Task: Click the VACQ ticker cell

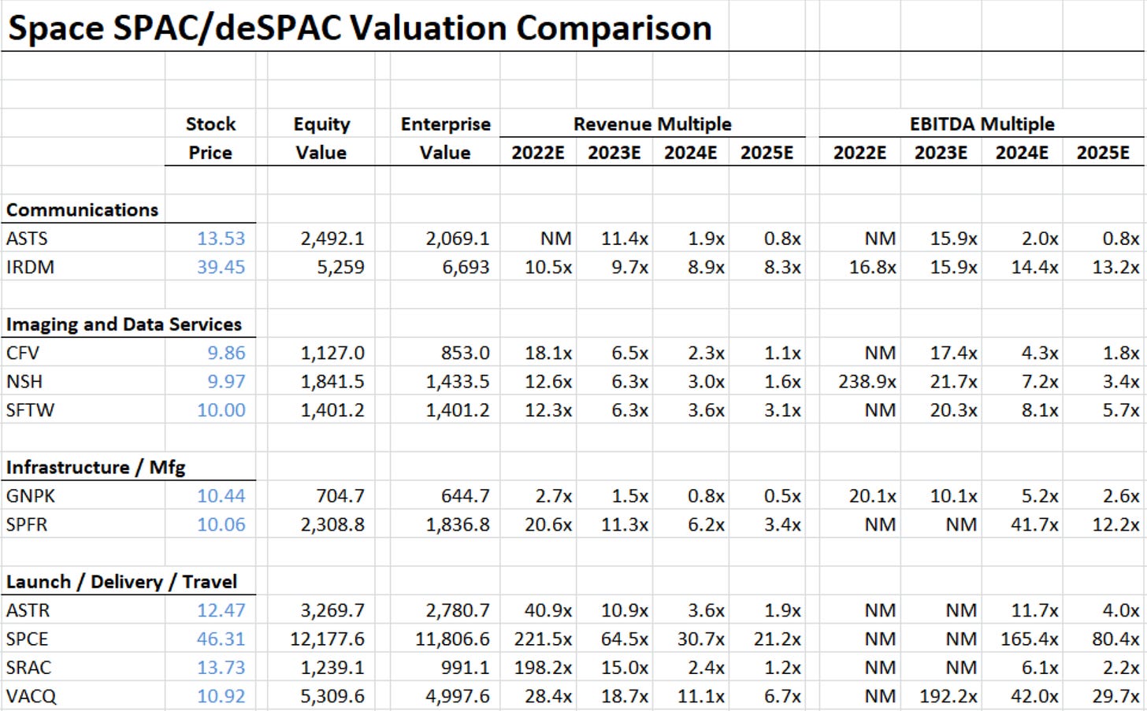Action: click(31, 696)
